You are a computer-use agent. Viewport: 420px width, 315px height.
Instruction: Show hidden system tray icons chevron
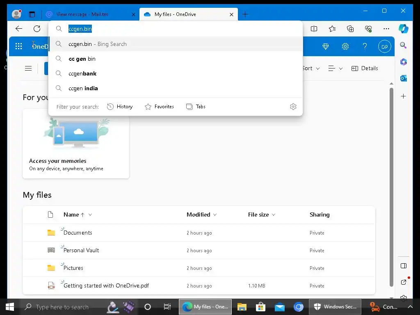point(410,307)
